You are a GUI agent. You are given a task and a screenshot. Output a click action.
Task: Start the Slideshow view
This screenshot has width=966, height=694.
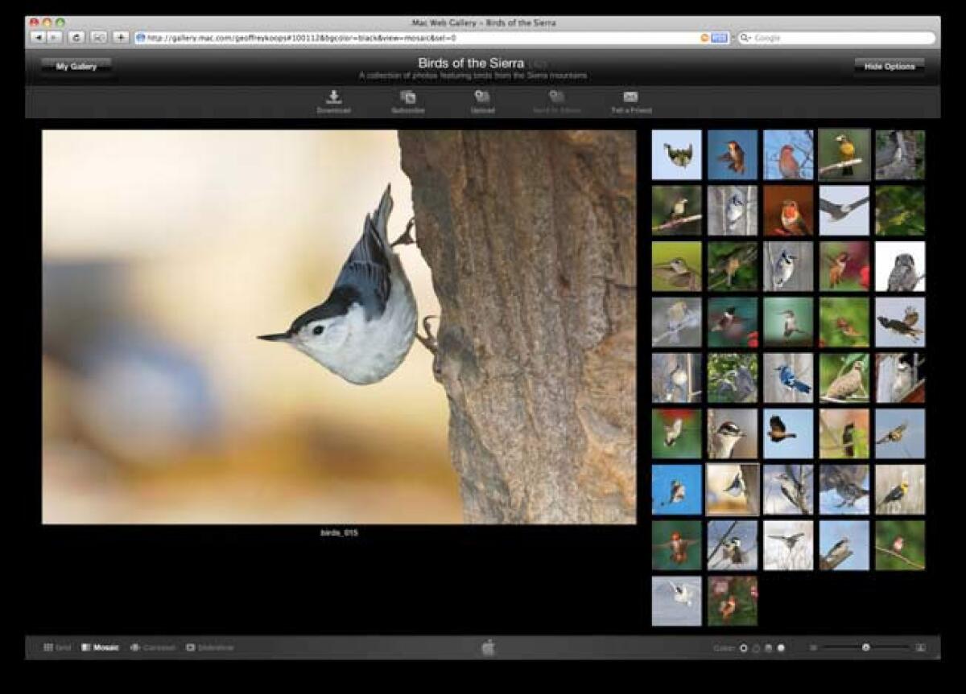tap(190, 647)
